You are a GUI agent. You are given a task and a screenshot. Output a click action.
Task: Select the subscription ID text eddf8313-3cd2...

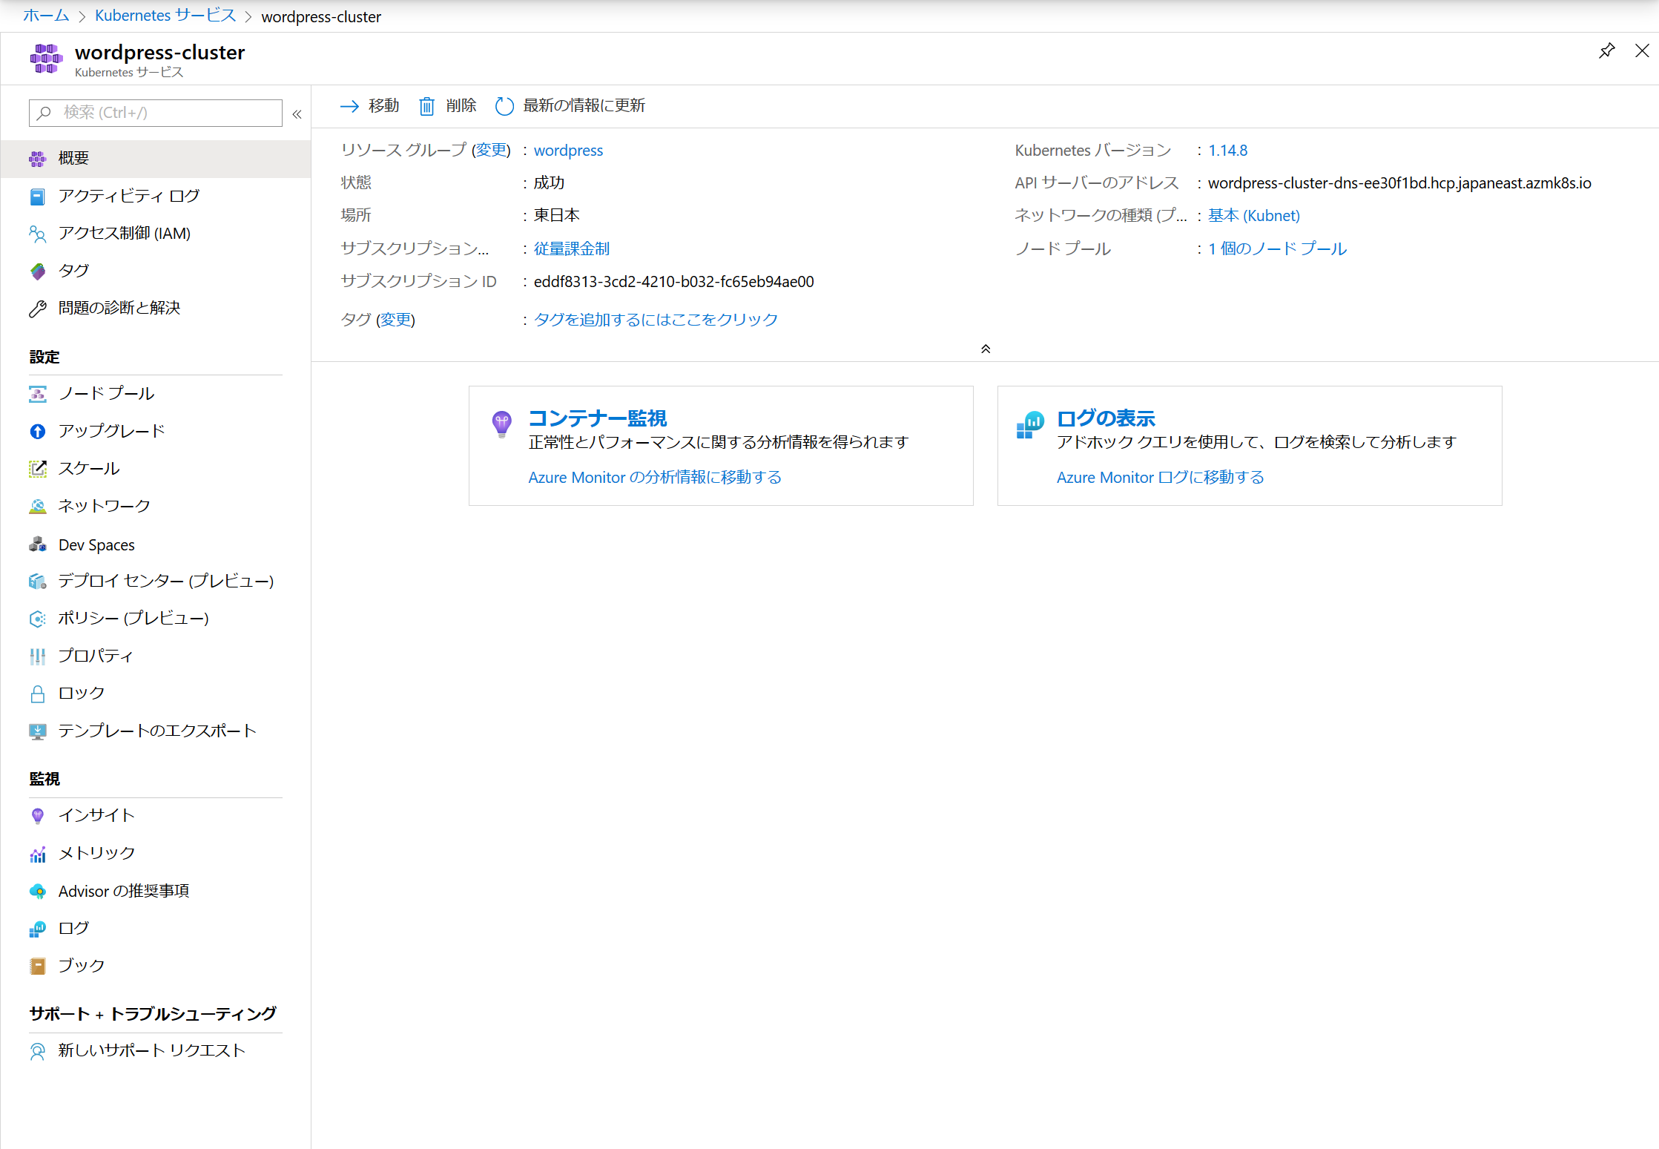[673, 282]
